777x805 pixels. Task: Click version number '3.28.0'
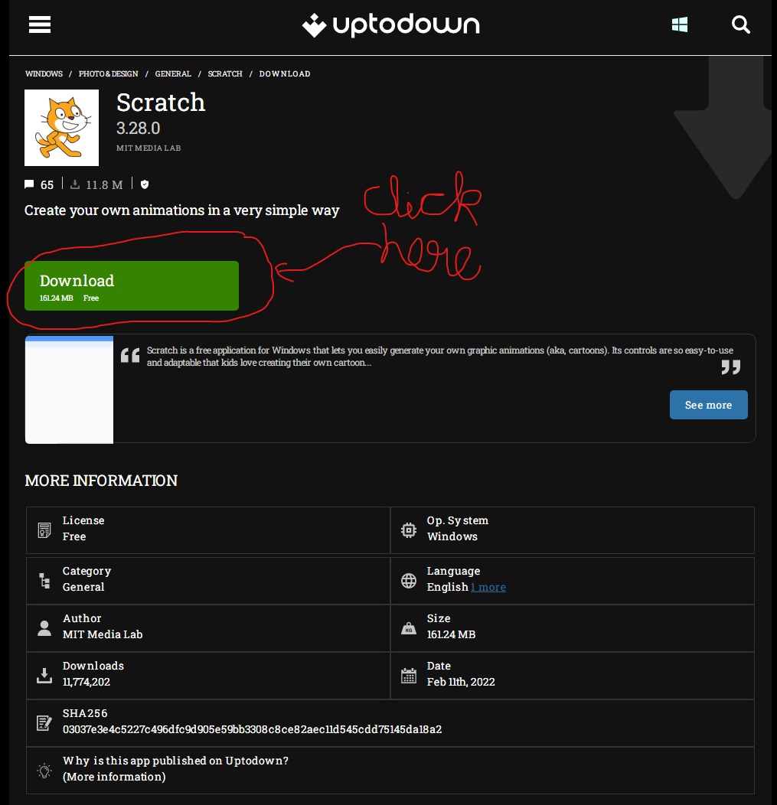pos(138,128)
